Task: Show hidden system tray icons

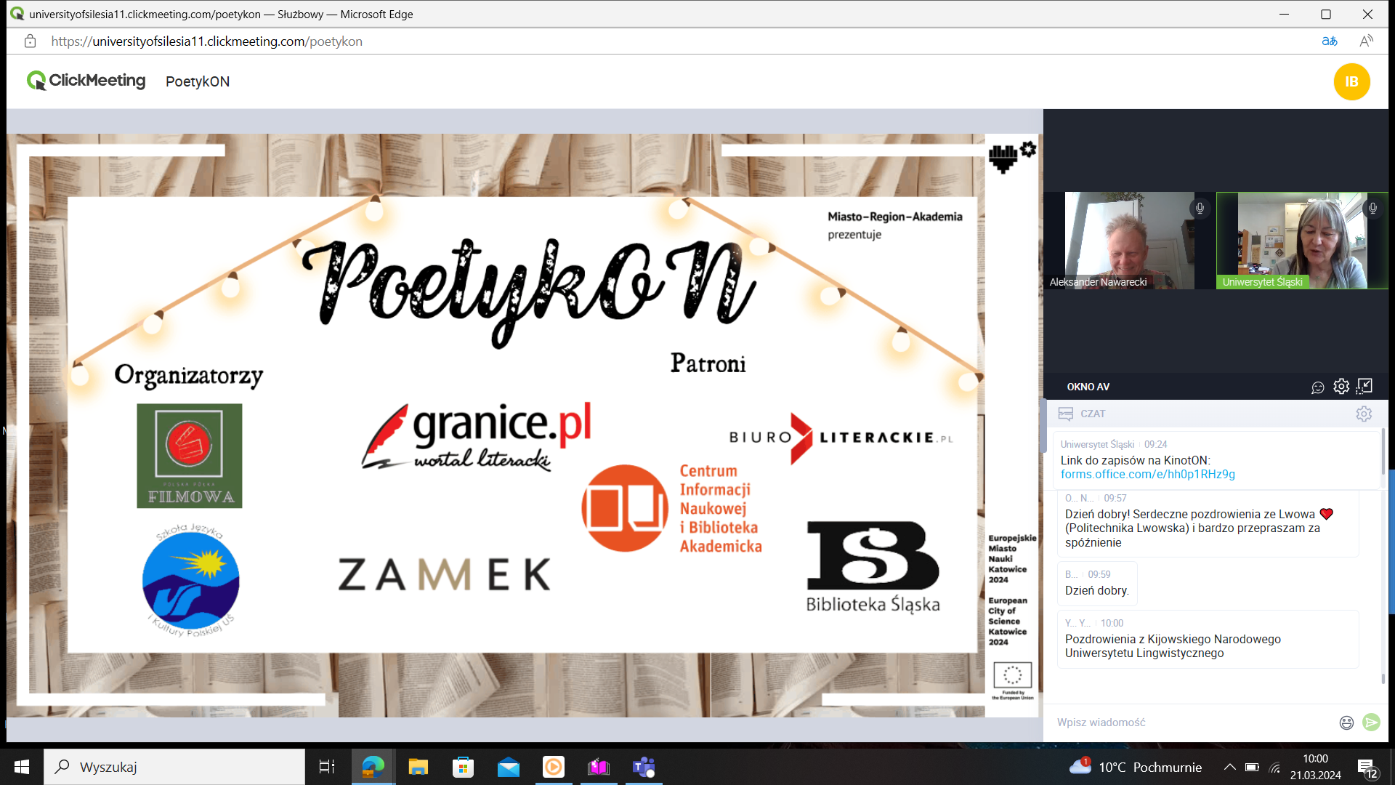Action: [1229, 767]
